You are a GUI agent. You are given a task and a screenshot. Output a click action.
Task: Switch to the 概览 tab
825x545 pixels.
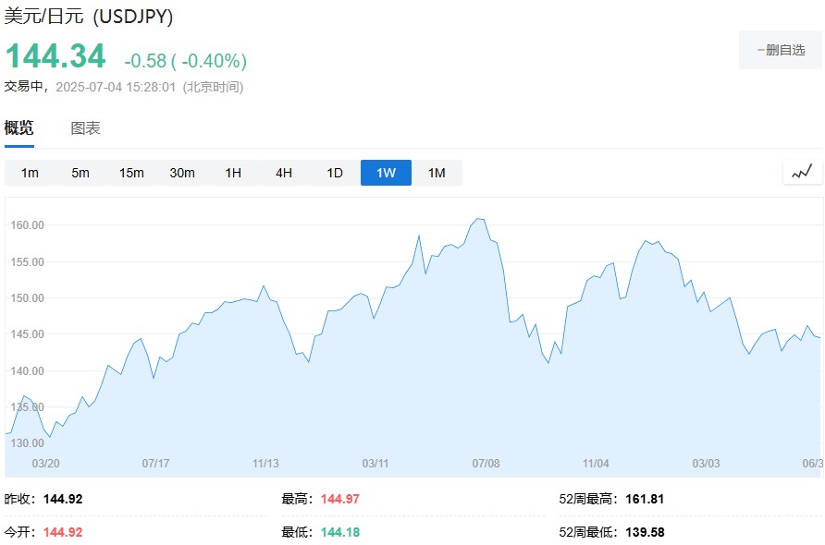(19, 128)
